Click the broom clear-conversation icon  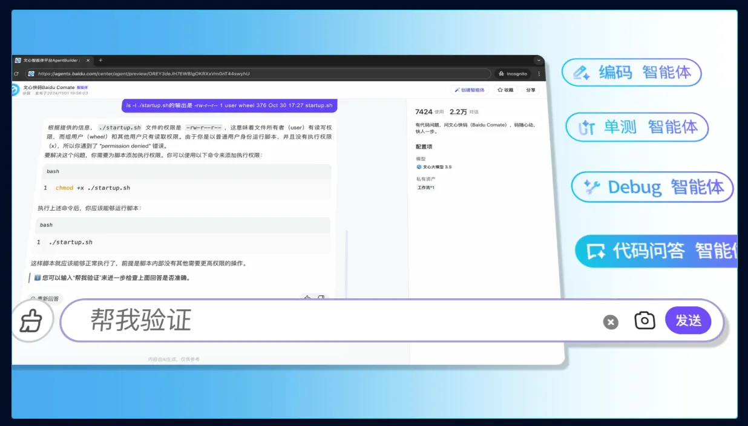[x=31, y=321]
